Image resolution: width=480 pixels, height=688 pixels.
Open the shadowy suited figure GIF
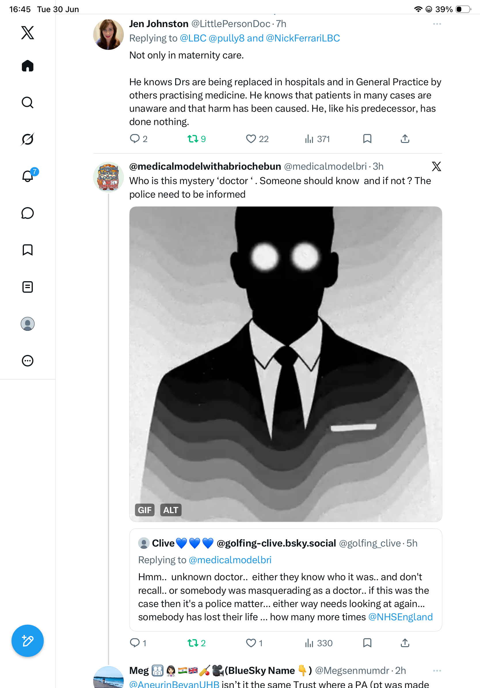click(285, 364)
